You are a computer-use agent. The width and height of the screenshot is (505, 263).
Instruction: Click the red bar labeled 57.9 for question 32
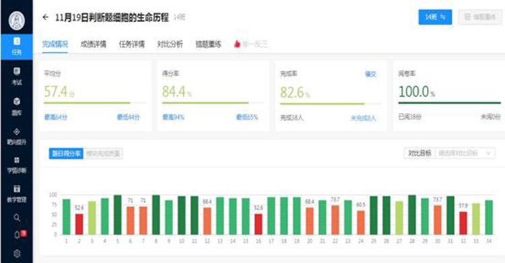(463, 223)
